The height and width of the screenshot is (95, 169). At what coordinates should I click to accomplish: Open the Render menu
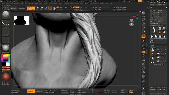(72, 3)
